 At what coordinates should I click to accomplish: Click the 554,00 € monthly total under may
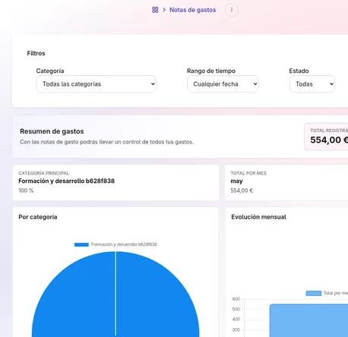pyautogui.click(x=242, y=191)
